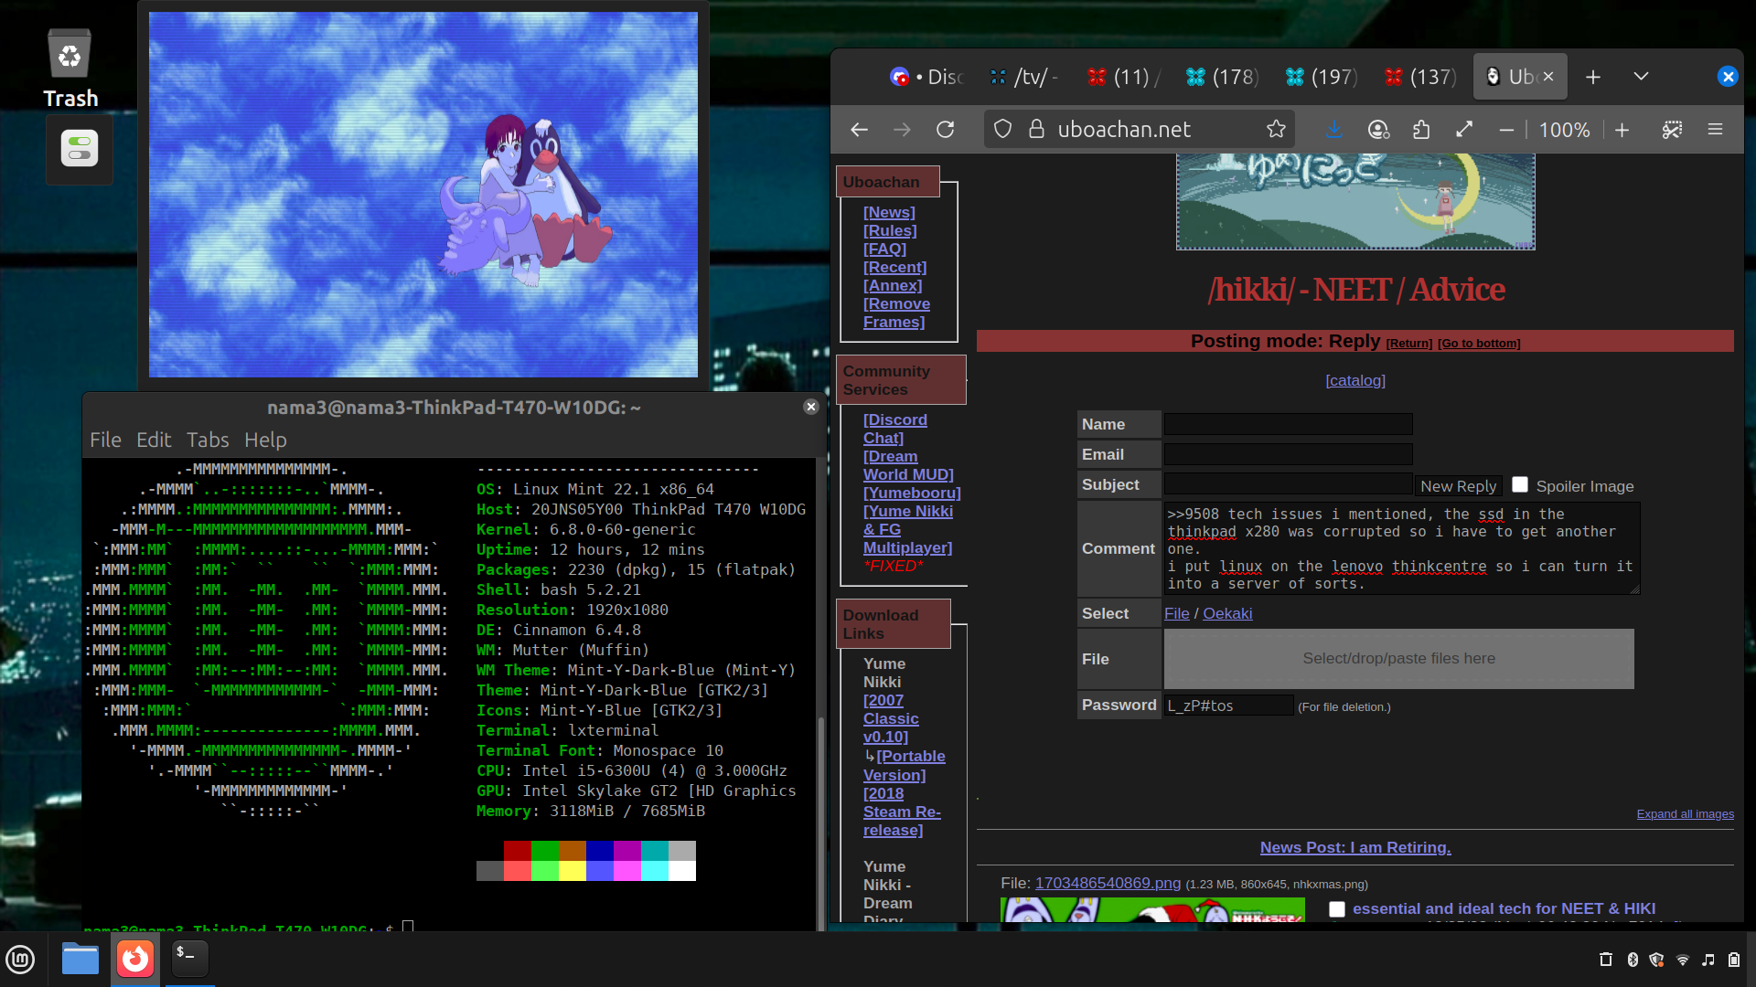Expand the list all tabs chevron

point(1641,77)
